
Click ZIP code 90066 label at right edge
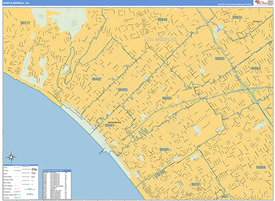coord(261,167)
